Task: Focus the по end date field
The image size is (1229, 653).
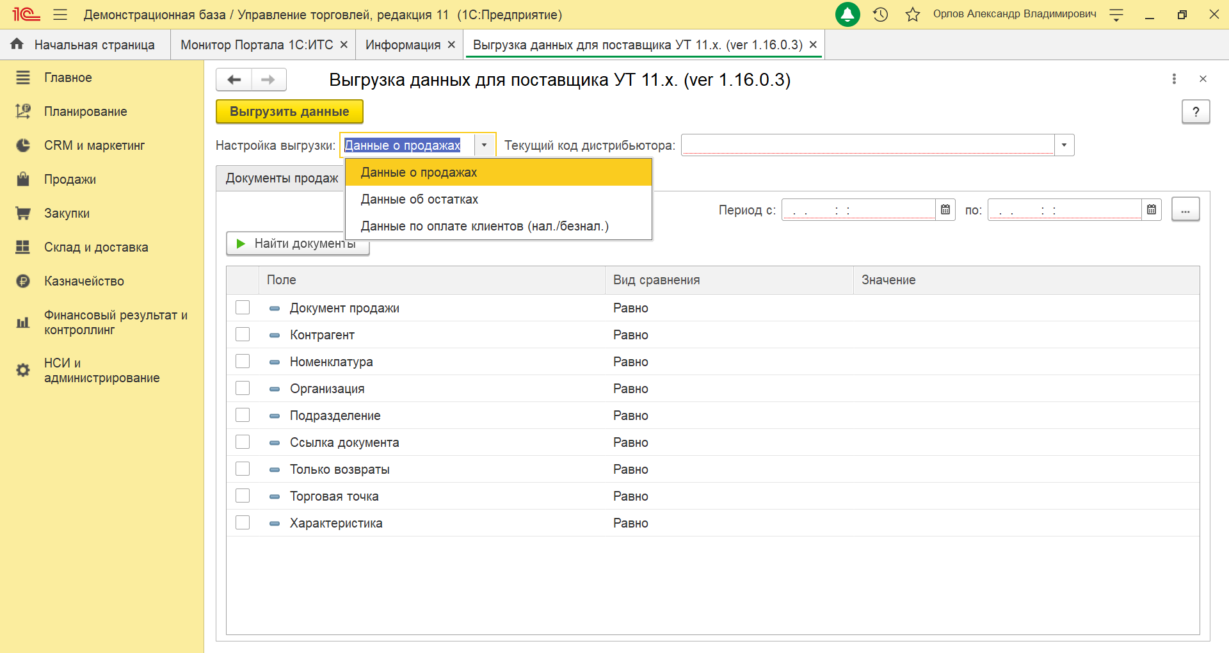Action: [x=1064, y=210]
